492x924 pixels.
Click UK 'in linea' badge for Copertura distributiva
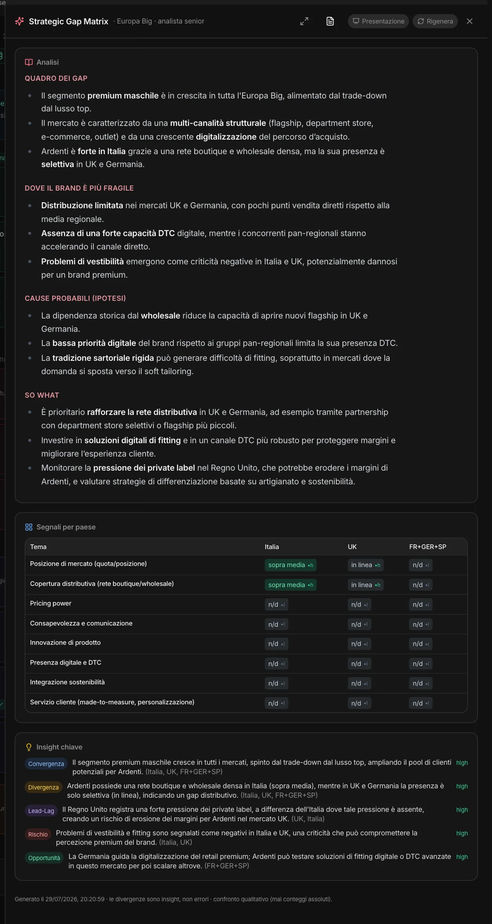[366, 585]
